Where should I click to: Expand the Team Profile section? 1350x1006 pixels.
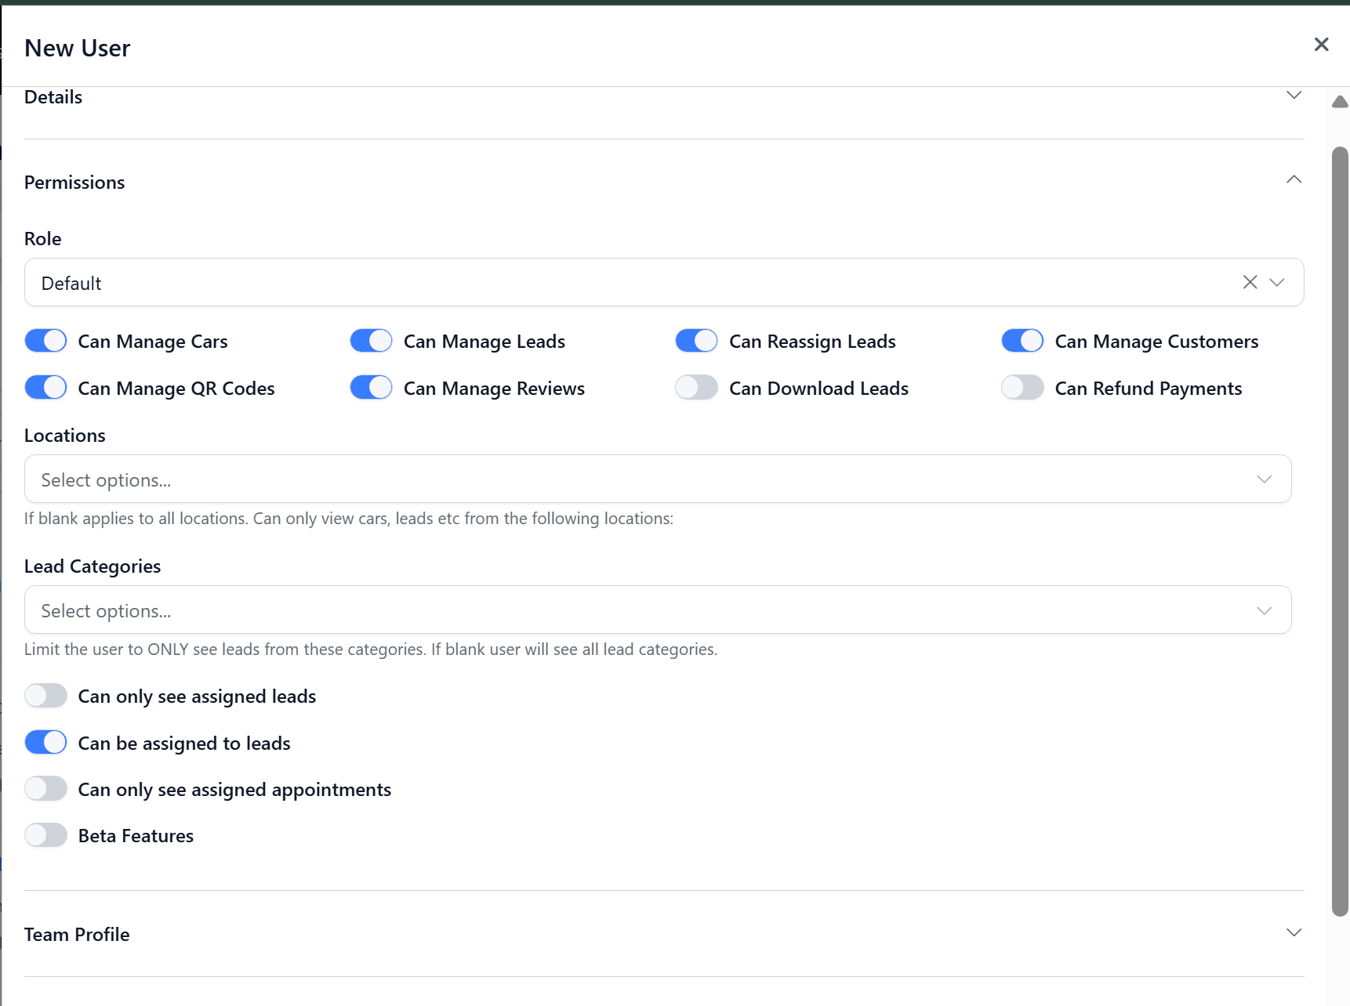click(1294, 933)
